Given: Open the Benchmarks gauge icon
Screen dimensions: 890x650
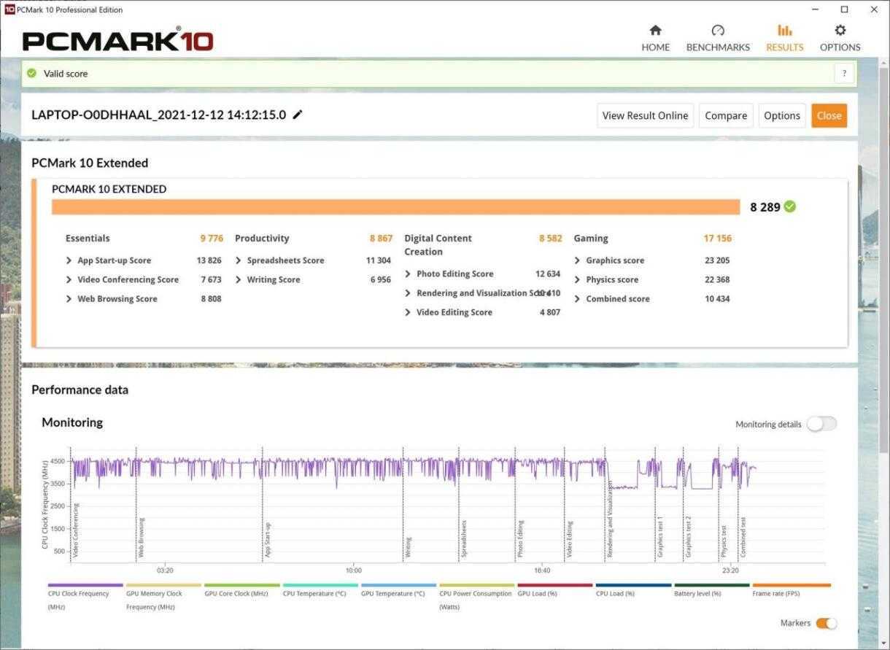Looking at the screenshot, I should coord(717,31).
